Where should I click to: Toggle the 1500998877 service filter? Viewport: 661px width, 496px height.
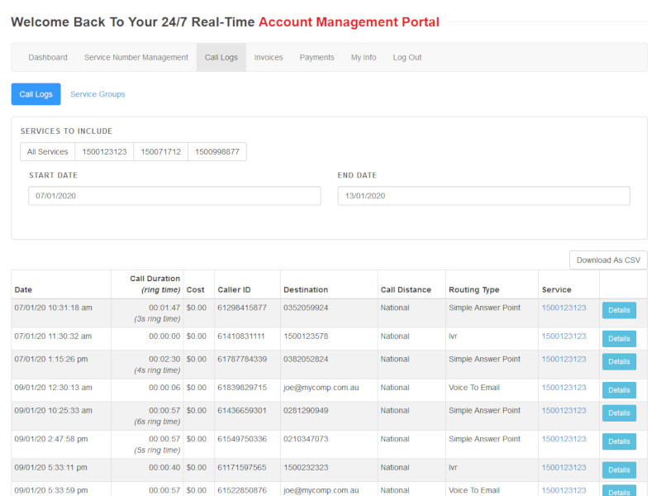click(217, 152)
